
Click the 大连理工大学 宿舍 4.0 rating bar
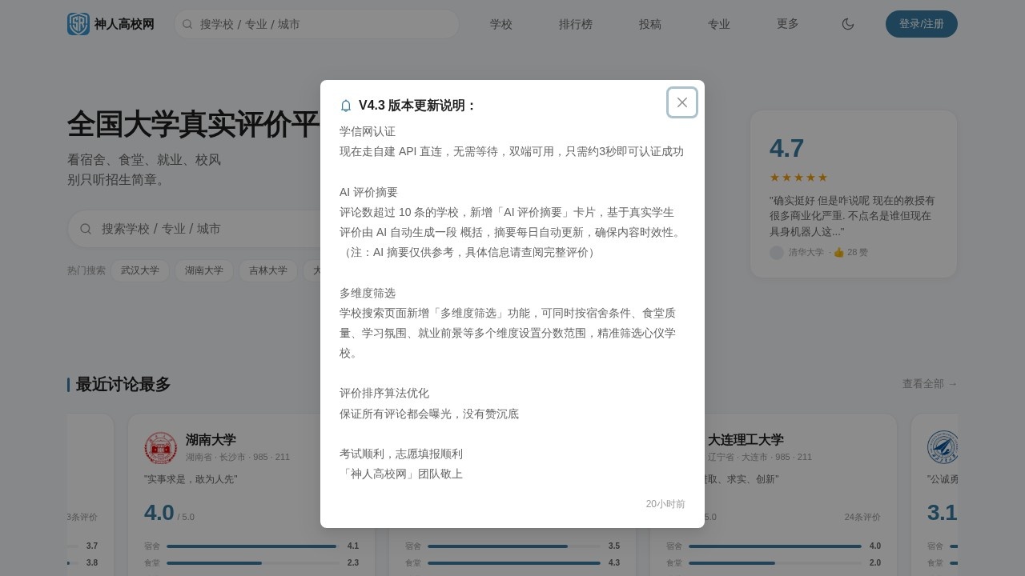coord(774,546)
